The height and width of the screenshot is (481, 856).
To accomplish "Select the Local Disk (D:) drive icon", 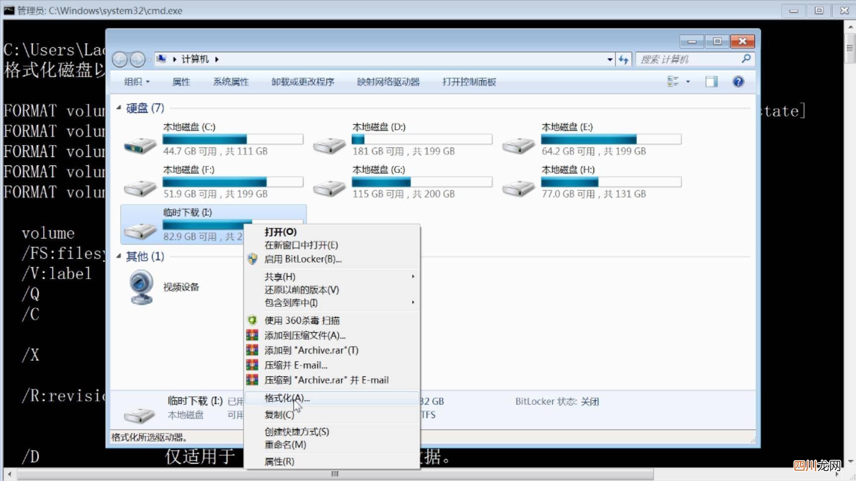I will click(x=329, y=145).
